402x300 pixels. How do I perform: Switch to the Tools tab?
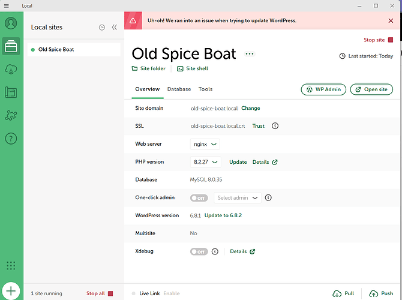205,89
